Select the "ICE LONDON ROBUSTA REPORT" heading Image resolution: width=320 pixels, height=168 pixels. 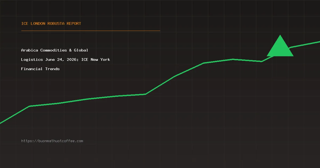(x=51, y=23)
